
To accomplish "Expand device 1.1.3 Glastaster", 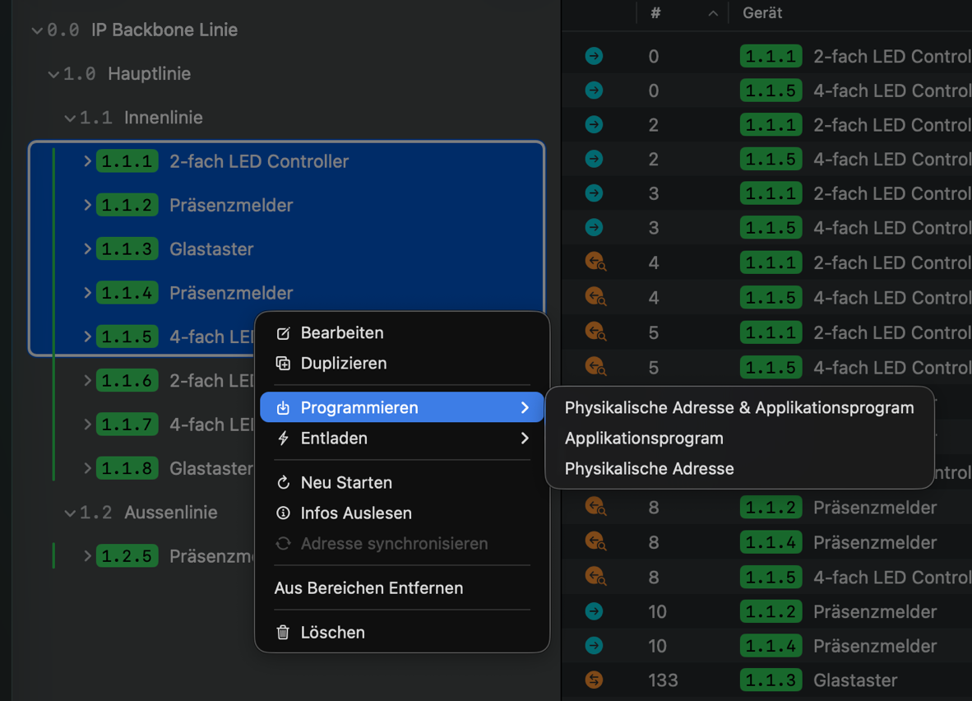I will [x=87, y=248].
